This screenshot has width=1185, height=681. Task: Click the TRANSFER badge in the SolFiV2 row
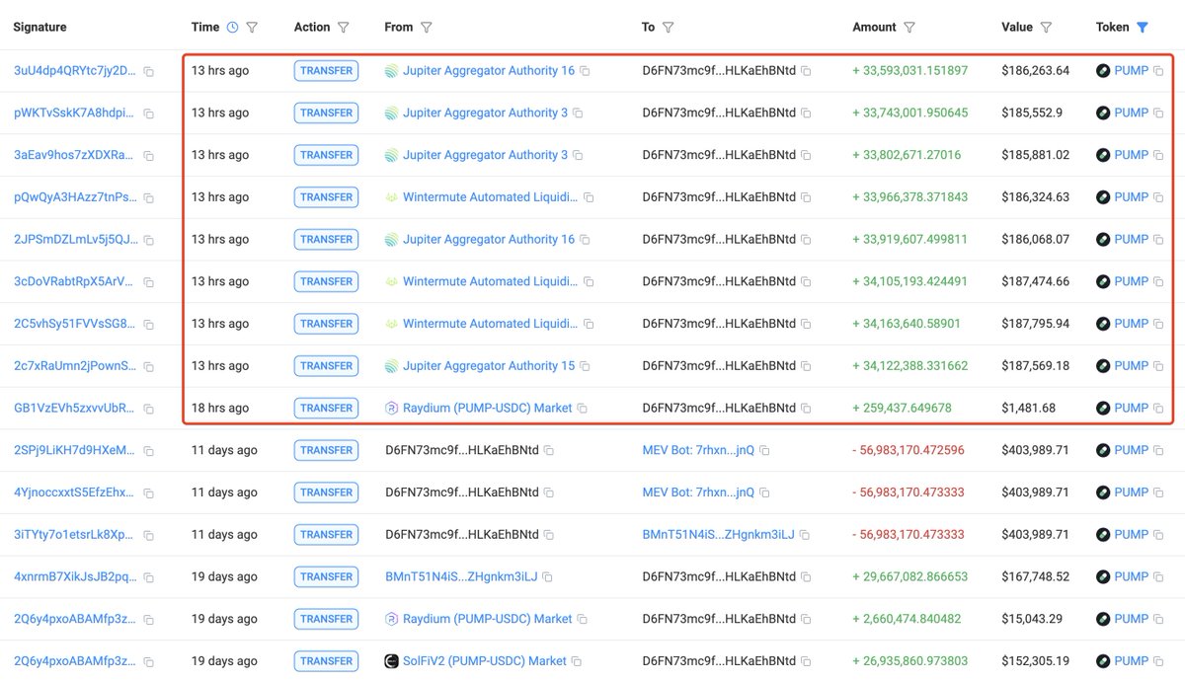[326, 661]
